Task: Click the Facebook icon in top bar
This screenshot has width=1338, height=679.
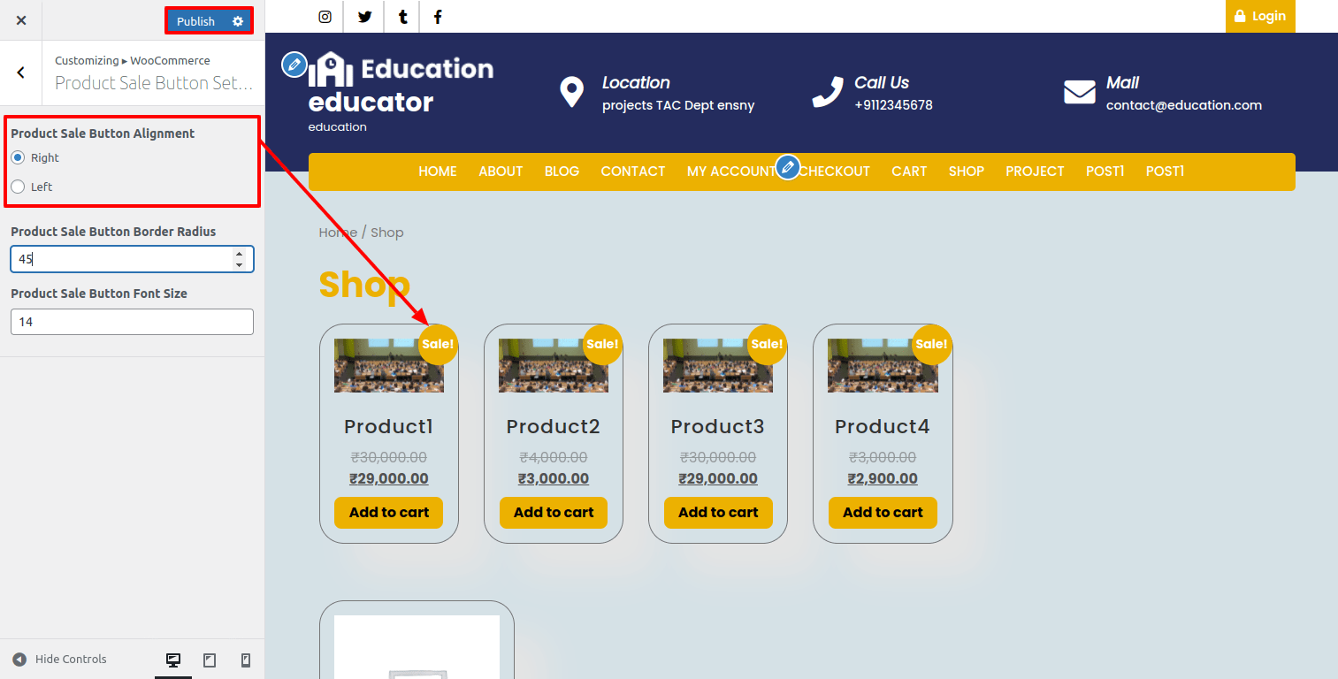Action: pyautogui.click(x=438, y=17)
